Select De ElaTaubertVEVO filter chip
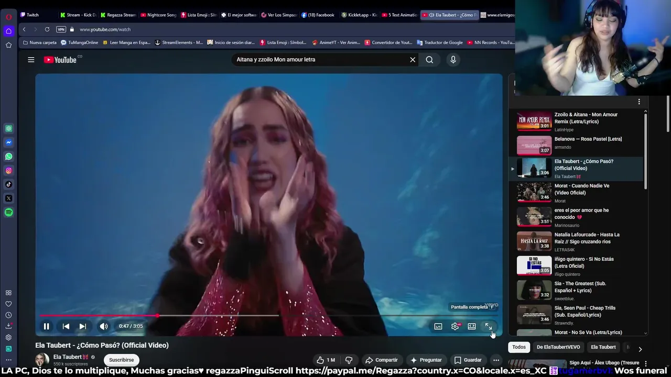671x377 pixels. pos(558,347)
